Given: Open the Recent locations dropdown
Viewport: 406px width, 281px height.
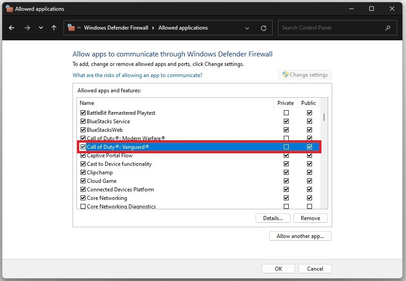Looking at the screenshot, I should click(x=41, y=28).
